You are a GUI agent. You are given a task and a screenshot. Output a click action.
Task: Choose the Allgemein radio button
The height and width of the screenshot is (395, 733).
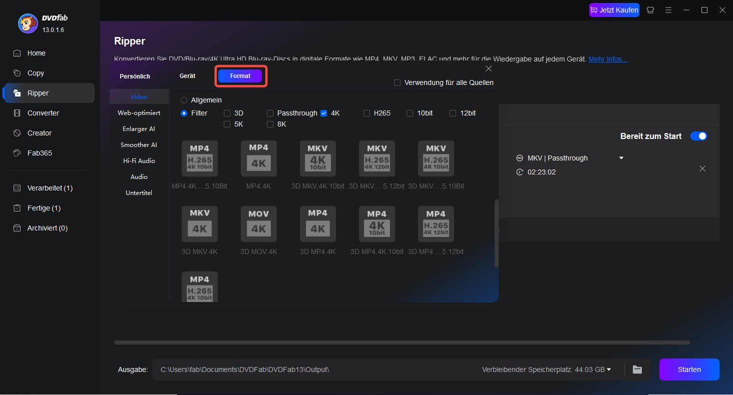[x=184, y=100]
